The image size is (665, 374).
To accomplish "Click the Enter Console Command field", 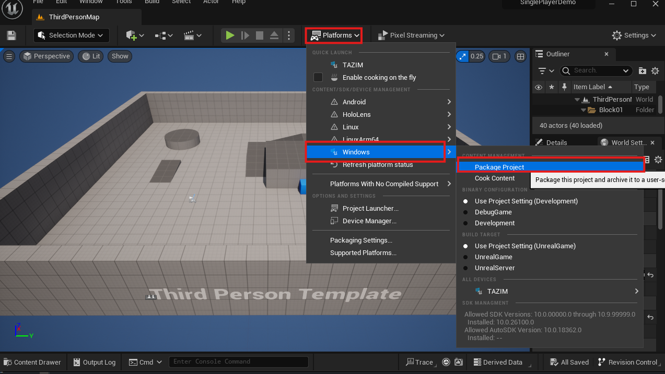I will (238, 362).
